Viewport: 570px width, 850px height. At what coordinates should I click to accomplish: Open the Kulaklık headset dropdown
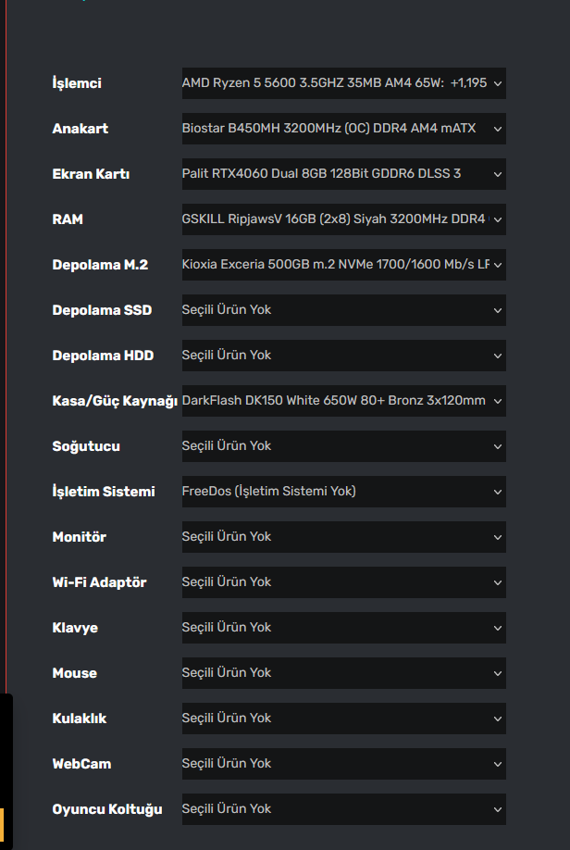343,719
